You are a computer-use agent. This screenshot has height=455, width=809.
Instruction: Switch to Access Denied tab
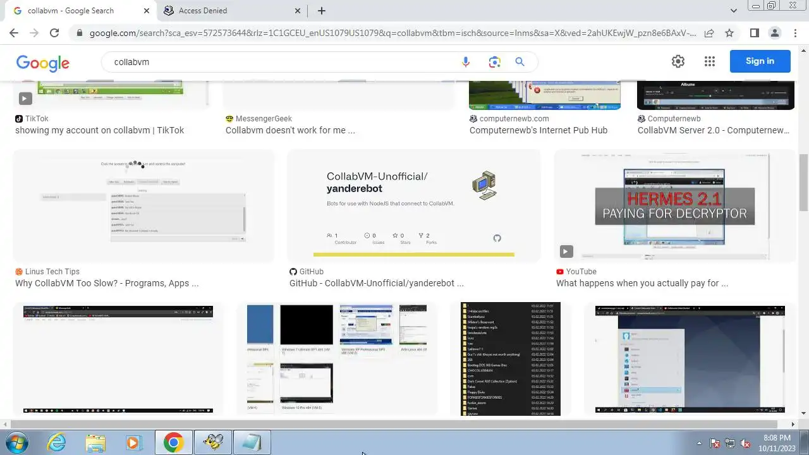231,11
